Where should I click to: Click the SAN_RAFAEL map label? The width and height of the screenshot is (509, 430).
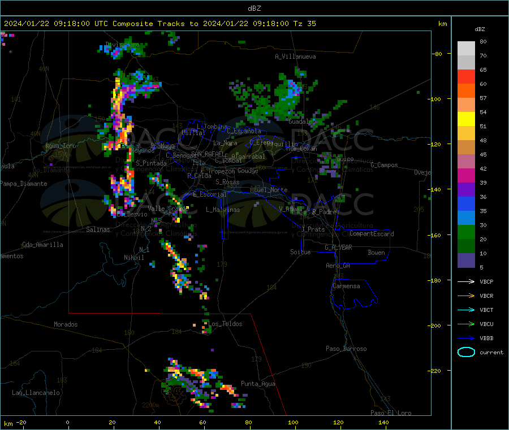208,154
